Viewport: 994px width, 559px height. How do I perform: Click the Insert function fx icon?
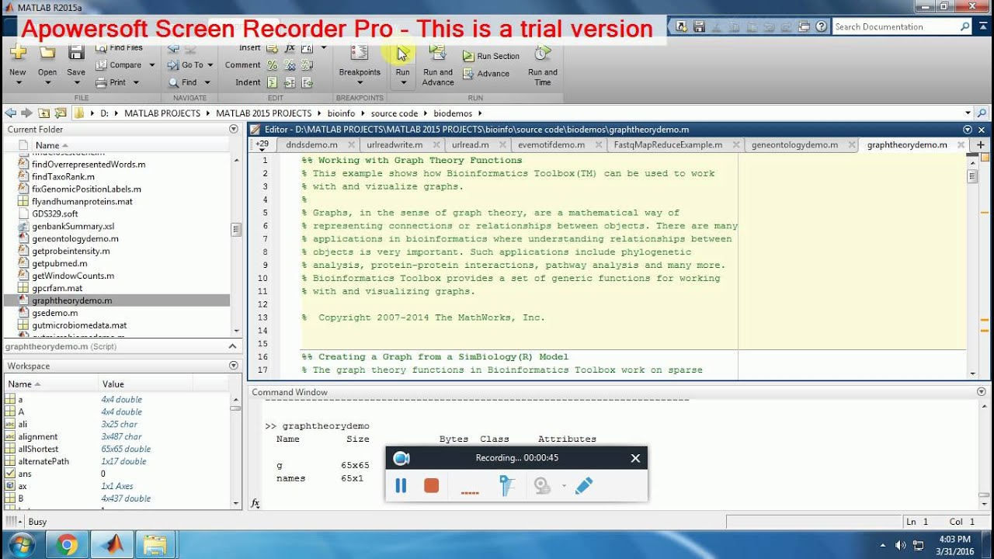[290, 48]
